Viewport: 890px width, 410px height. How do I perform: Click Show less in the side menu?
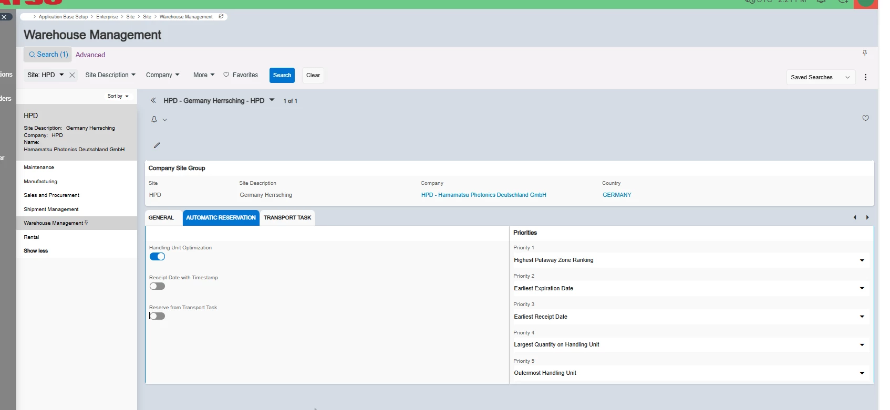coord(36,251)
